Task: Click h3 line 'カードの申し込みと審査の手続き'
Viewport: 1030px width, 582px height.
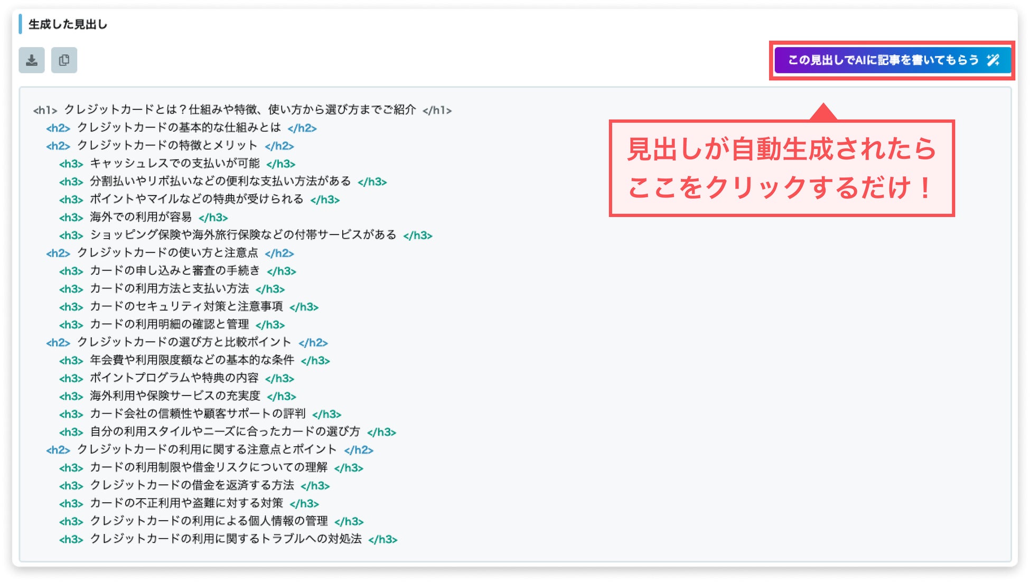Action: point(175,271)
